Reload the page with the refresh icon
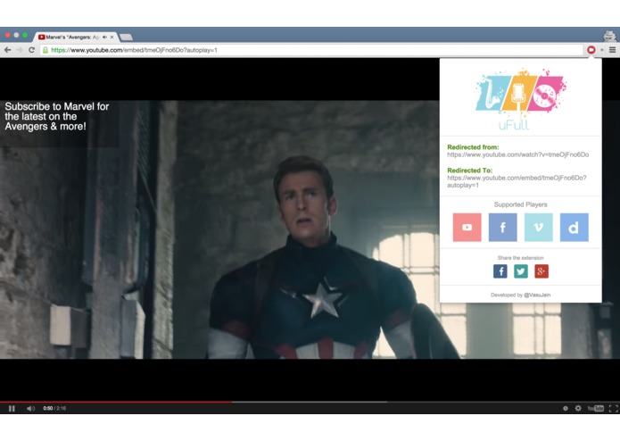Screen dimensions: 620x441 (31, 50)
